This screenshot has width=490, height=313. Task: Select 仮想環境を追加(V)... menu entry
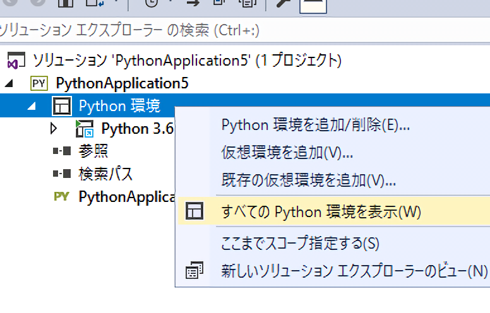[x=287, y=153]
